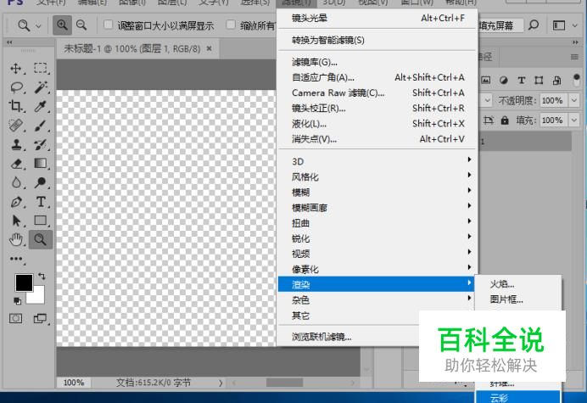587x403 pixels.
Task: Expand the 像素化 submenu
Action: [377, 269]
